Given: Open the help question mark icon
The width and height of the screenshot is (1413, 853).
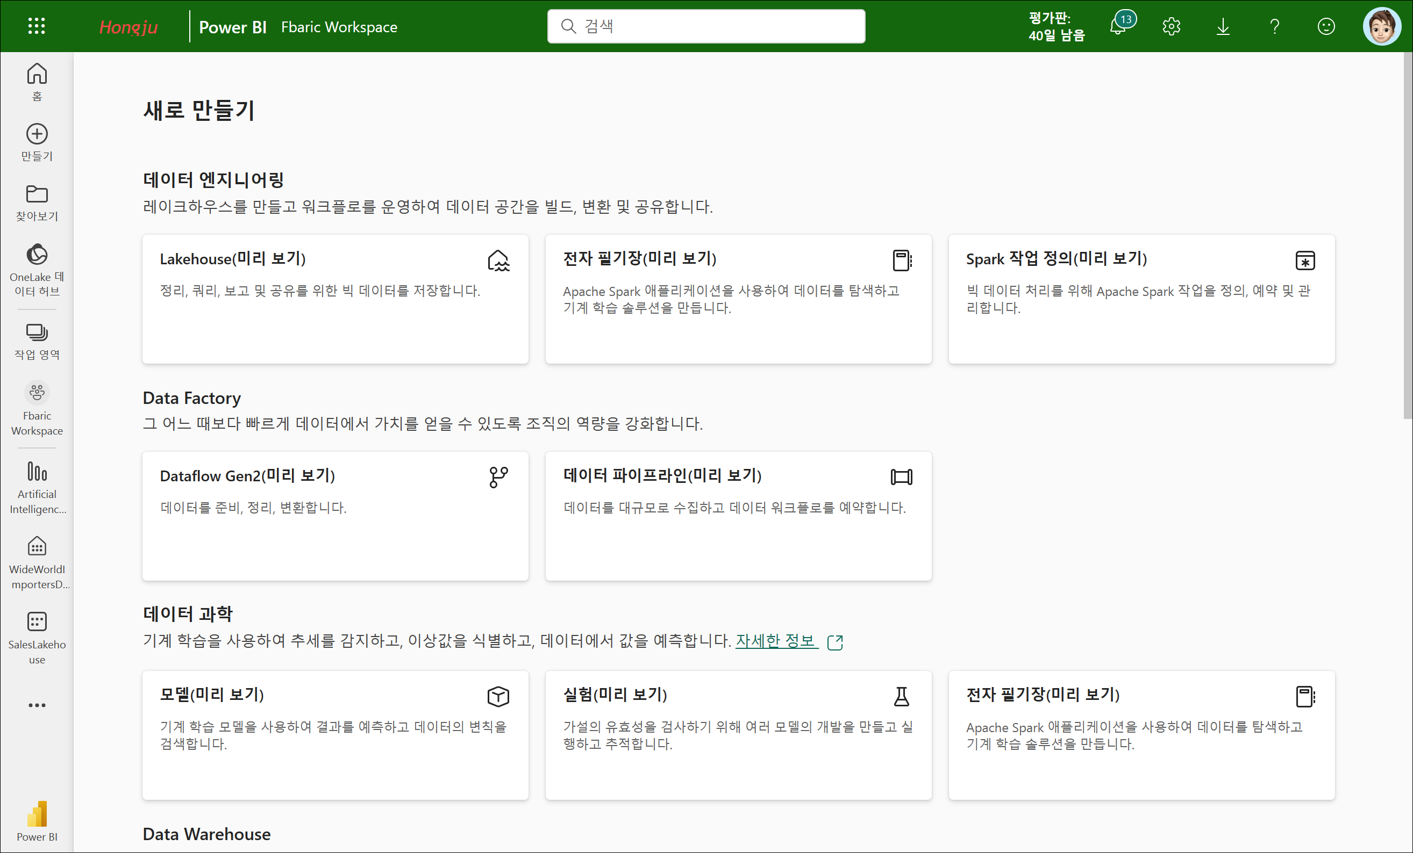Looking at the screenshot, I should coord(1274,26).
